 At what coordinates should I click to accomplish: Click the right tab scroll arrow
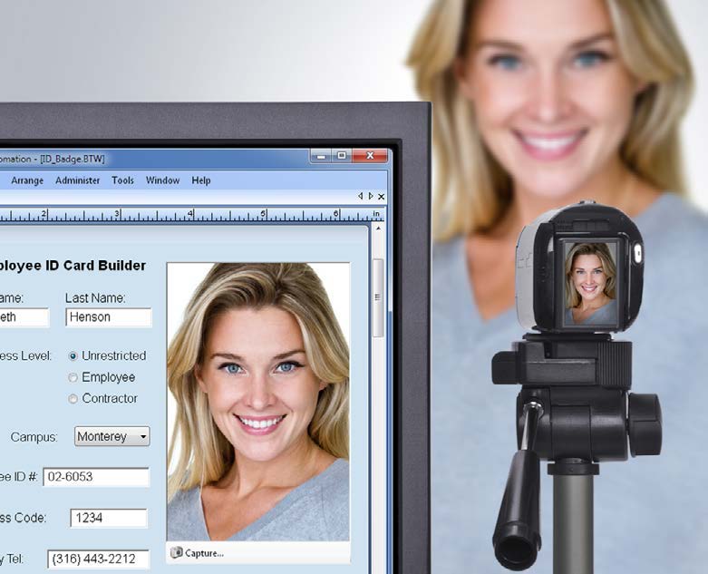pyautogui.click(x=370, y=196)
